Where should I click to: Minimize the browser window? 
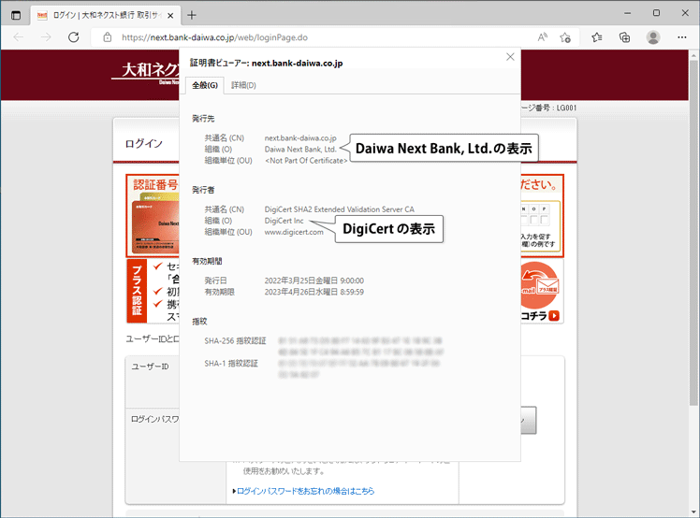click(x=627, y=13)
